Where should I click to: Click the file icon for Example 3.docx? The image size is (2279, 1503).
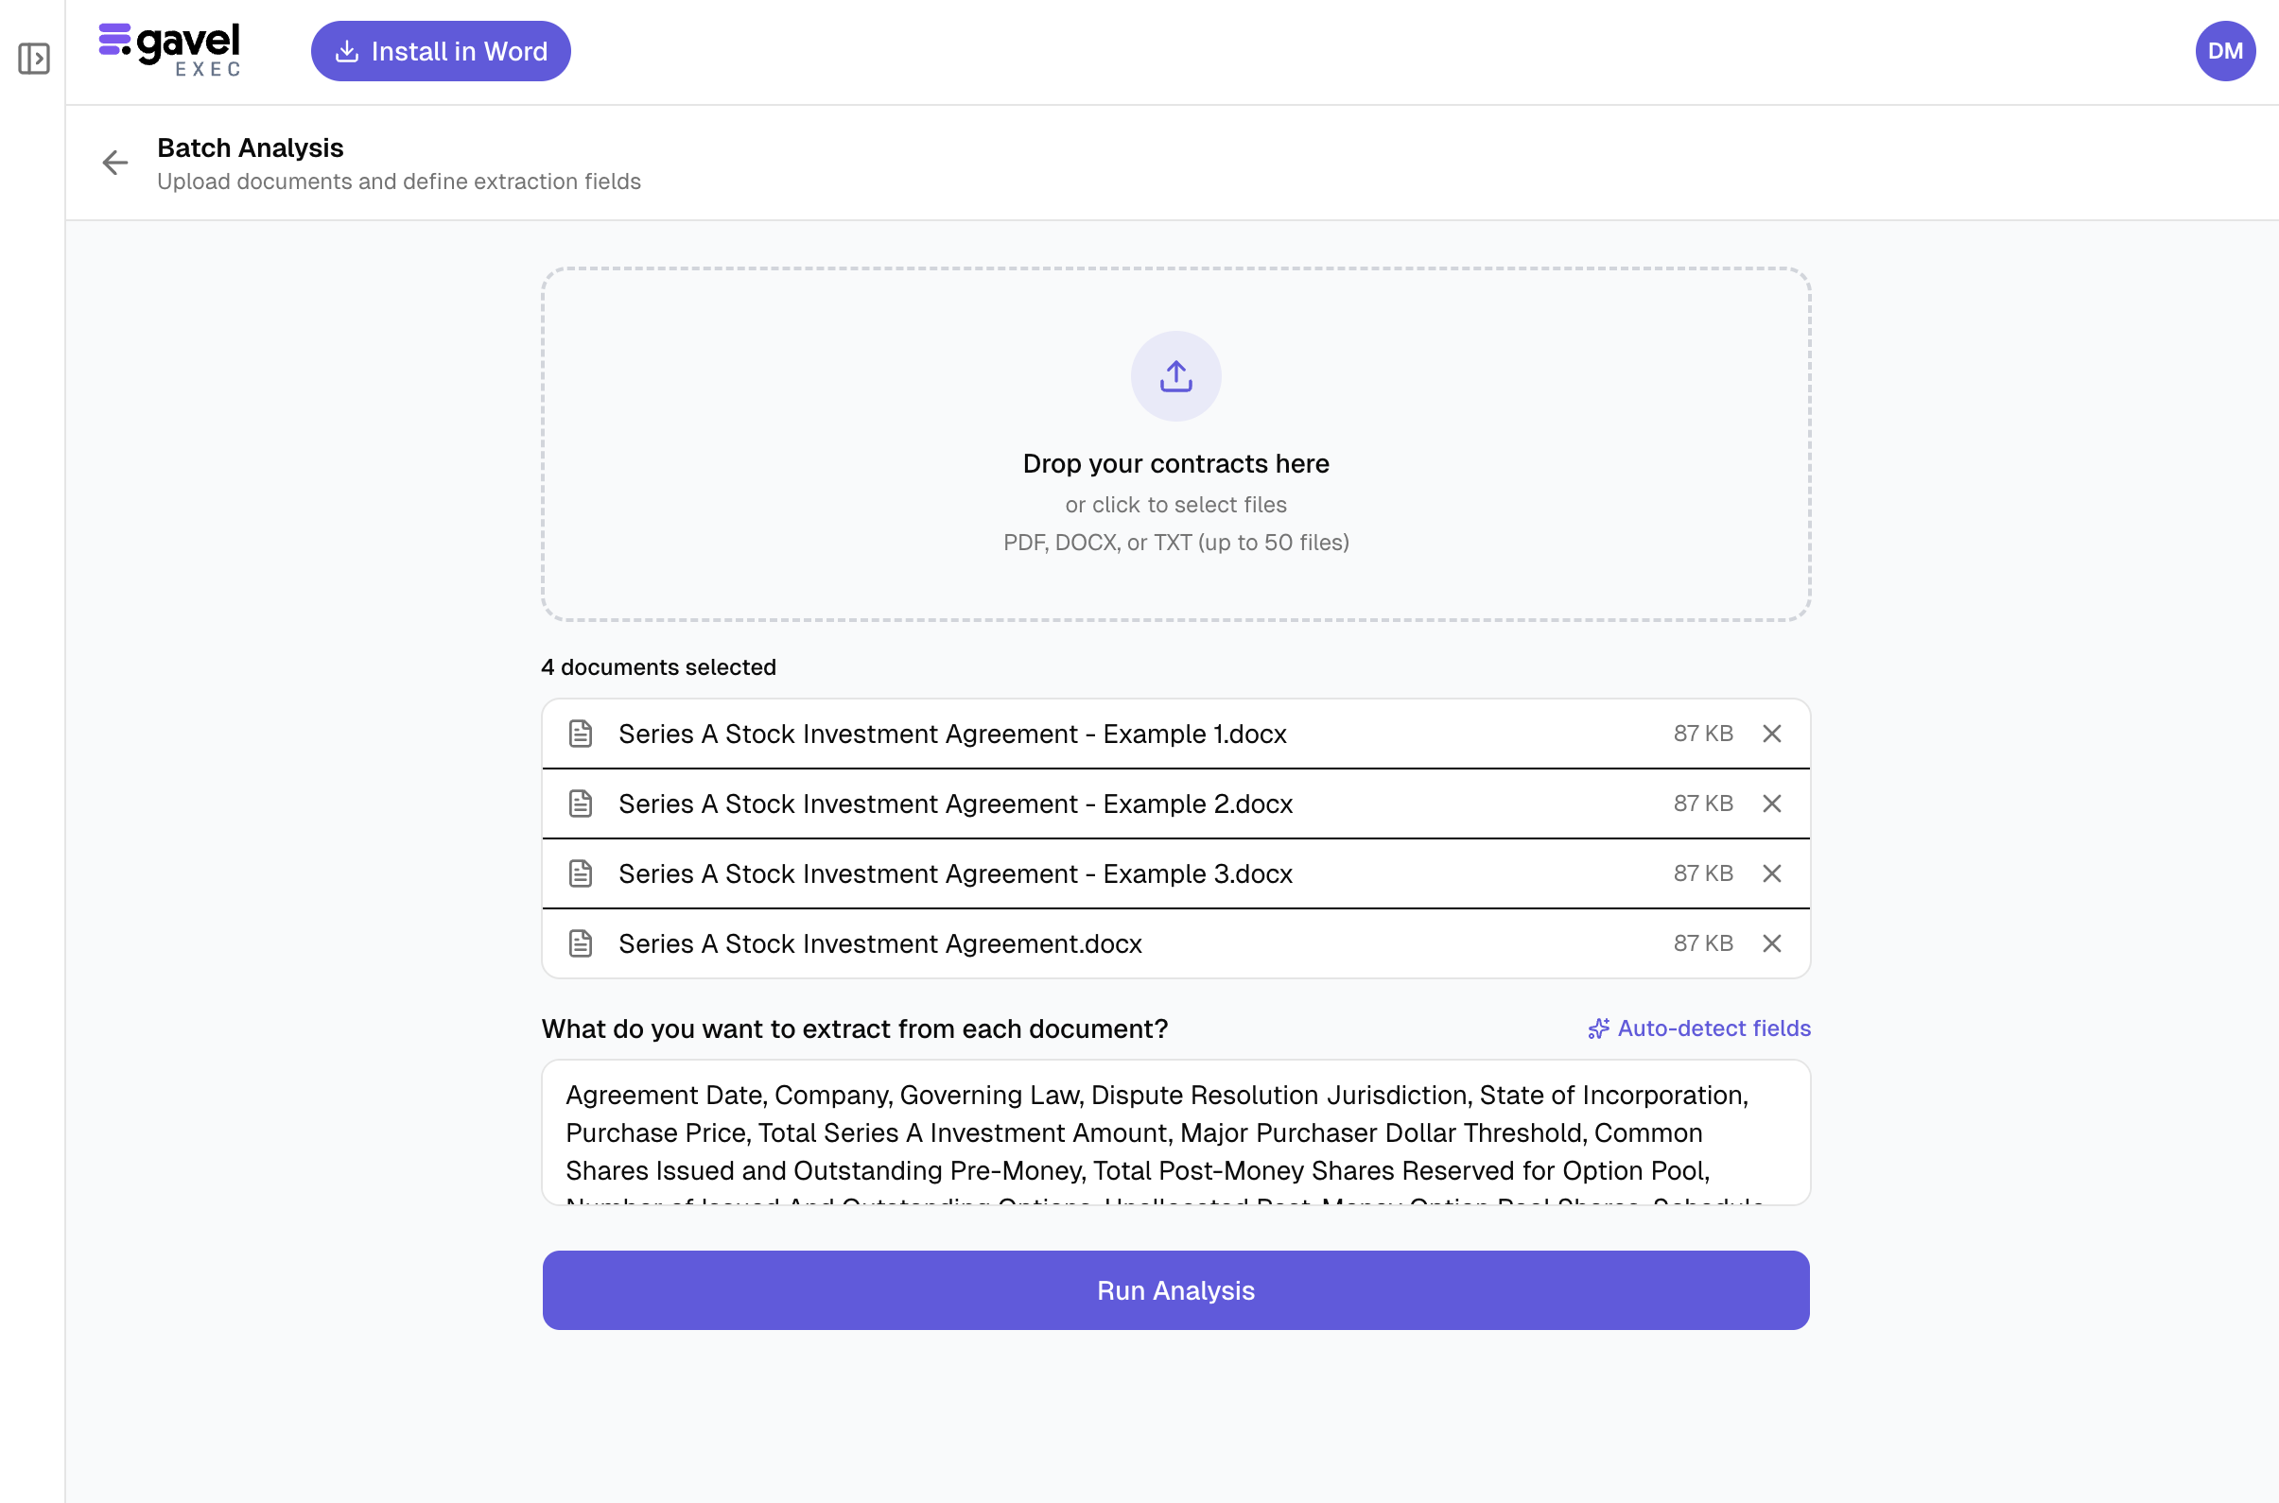pyautogui.click(x=580, y=873)
